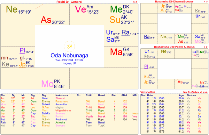Click the underlined Rahu glyph in Rashi chart

pyautogui.click(x=125, y=33)
